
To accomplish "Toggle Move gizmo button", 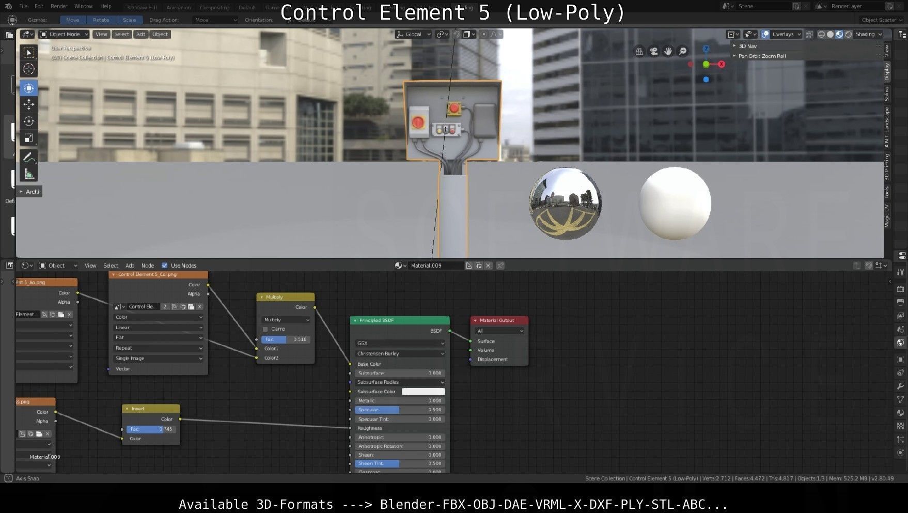I will pyautogui.click(x=73, y=20).
